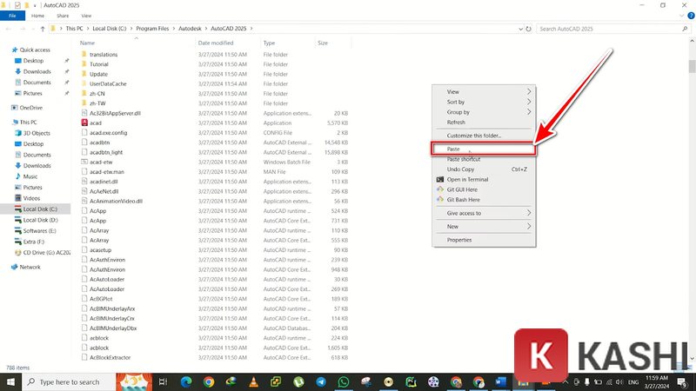Click Open in Terminal menu entry

467,179
